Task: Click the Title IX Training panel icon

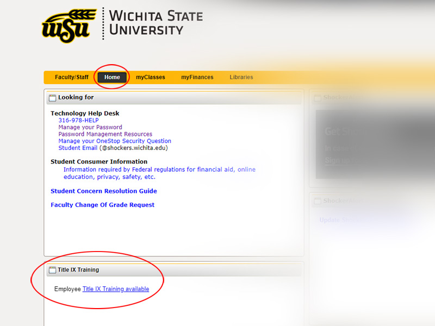Action: tap(52, 270)
